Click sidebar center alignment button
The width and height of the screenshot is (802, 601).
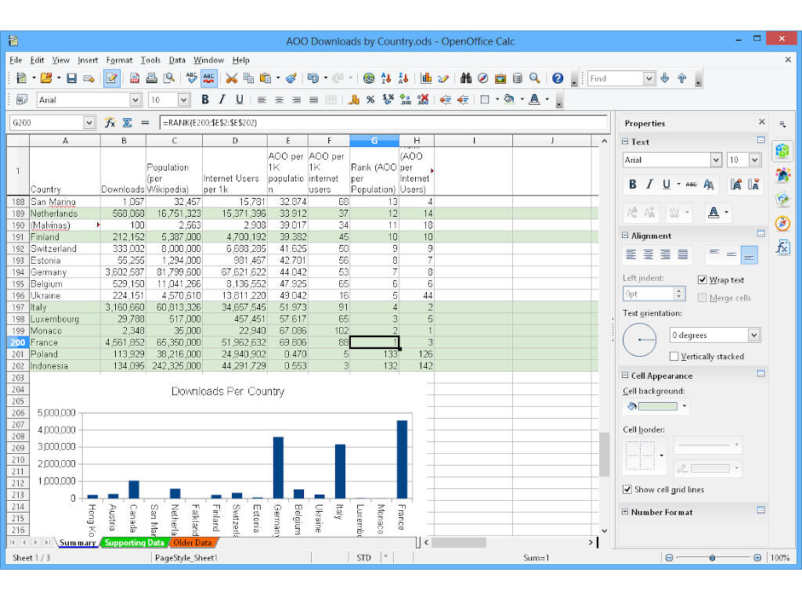pos(648,254)
